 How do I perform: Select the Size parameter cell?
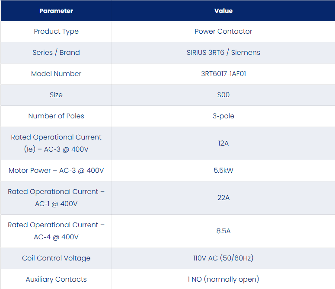click(56, 95)
